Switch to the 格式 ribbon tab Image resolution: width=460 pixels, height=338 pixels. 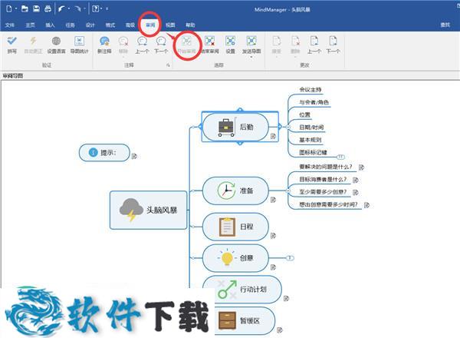(110, 25)
